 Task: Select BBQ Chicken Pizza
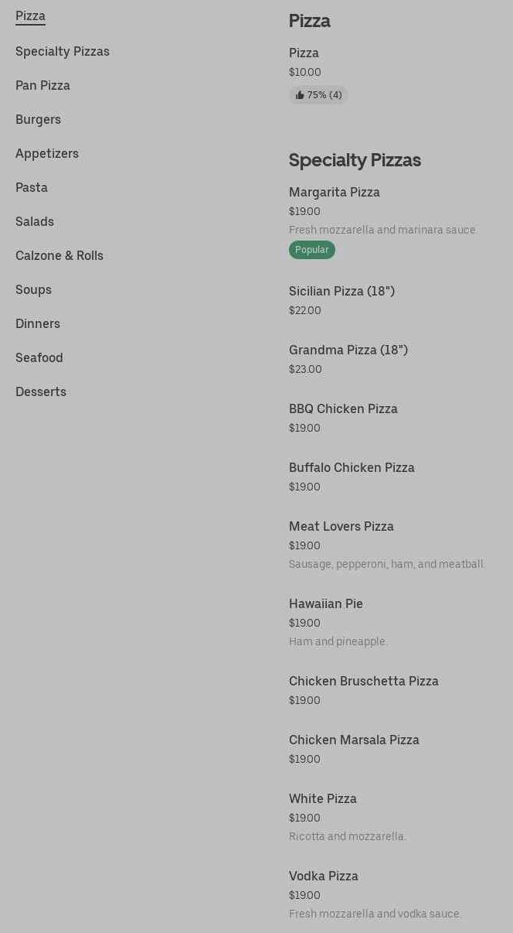tap(343, 409)
